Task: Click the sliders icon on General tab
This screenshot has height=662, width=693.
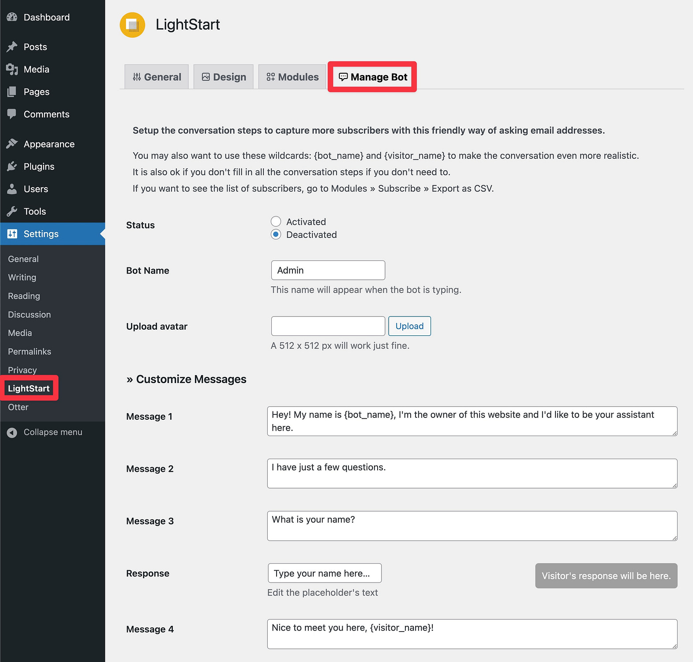Action: (137, 77)
